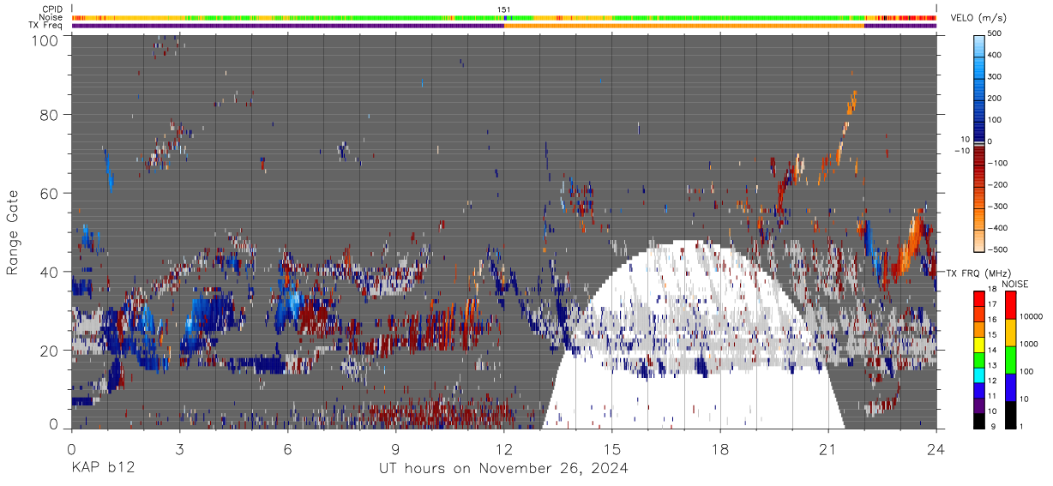Click the Range Gate axis label

[x=13, y=233]
